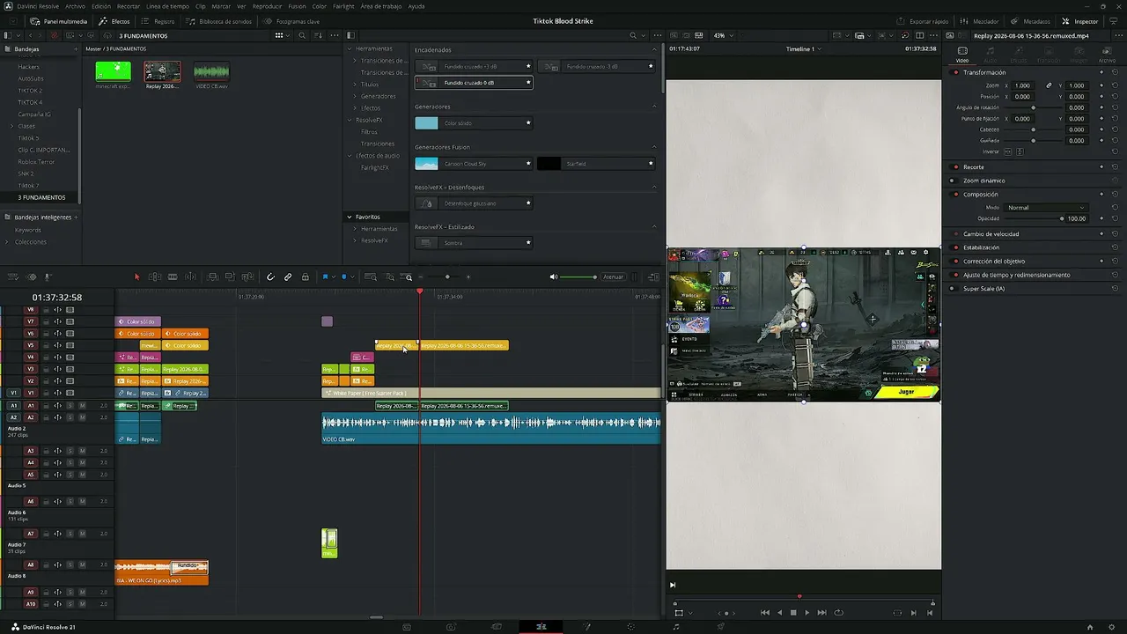Open Fotogramas clave editor
The height and width of the screenshot is (634, 1127).
(291, 21)
